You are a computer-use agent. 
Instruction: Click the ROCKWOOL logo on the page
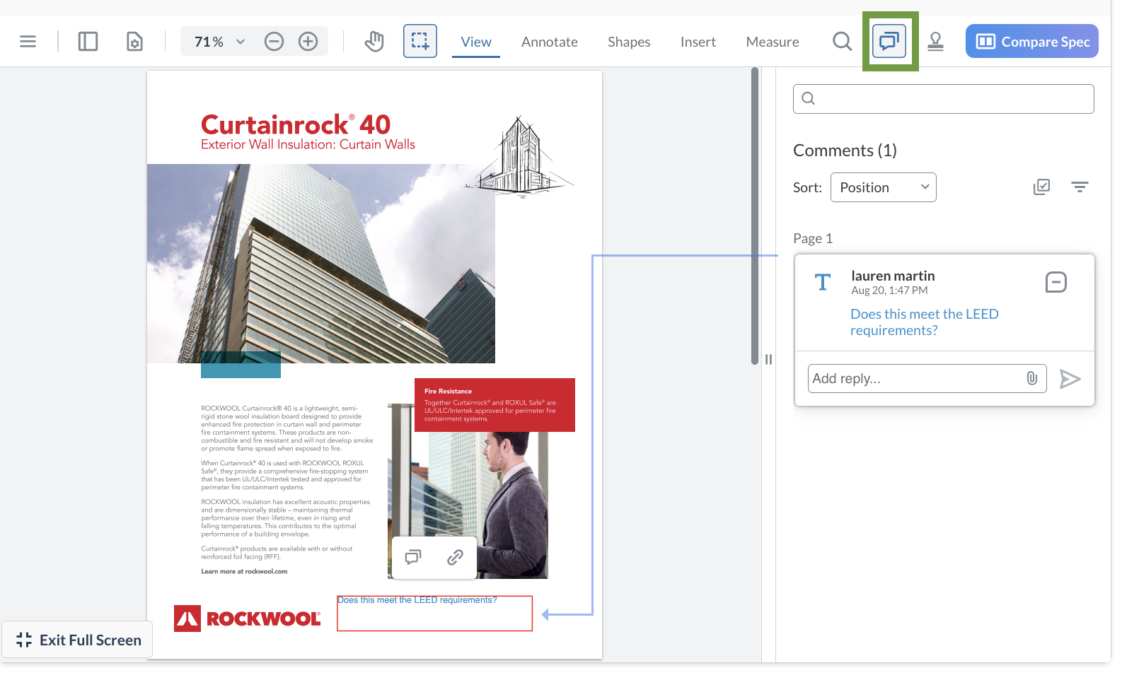tap(247, 619)
